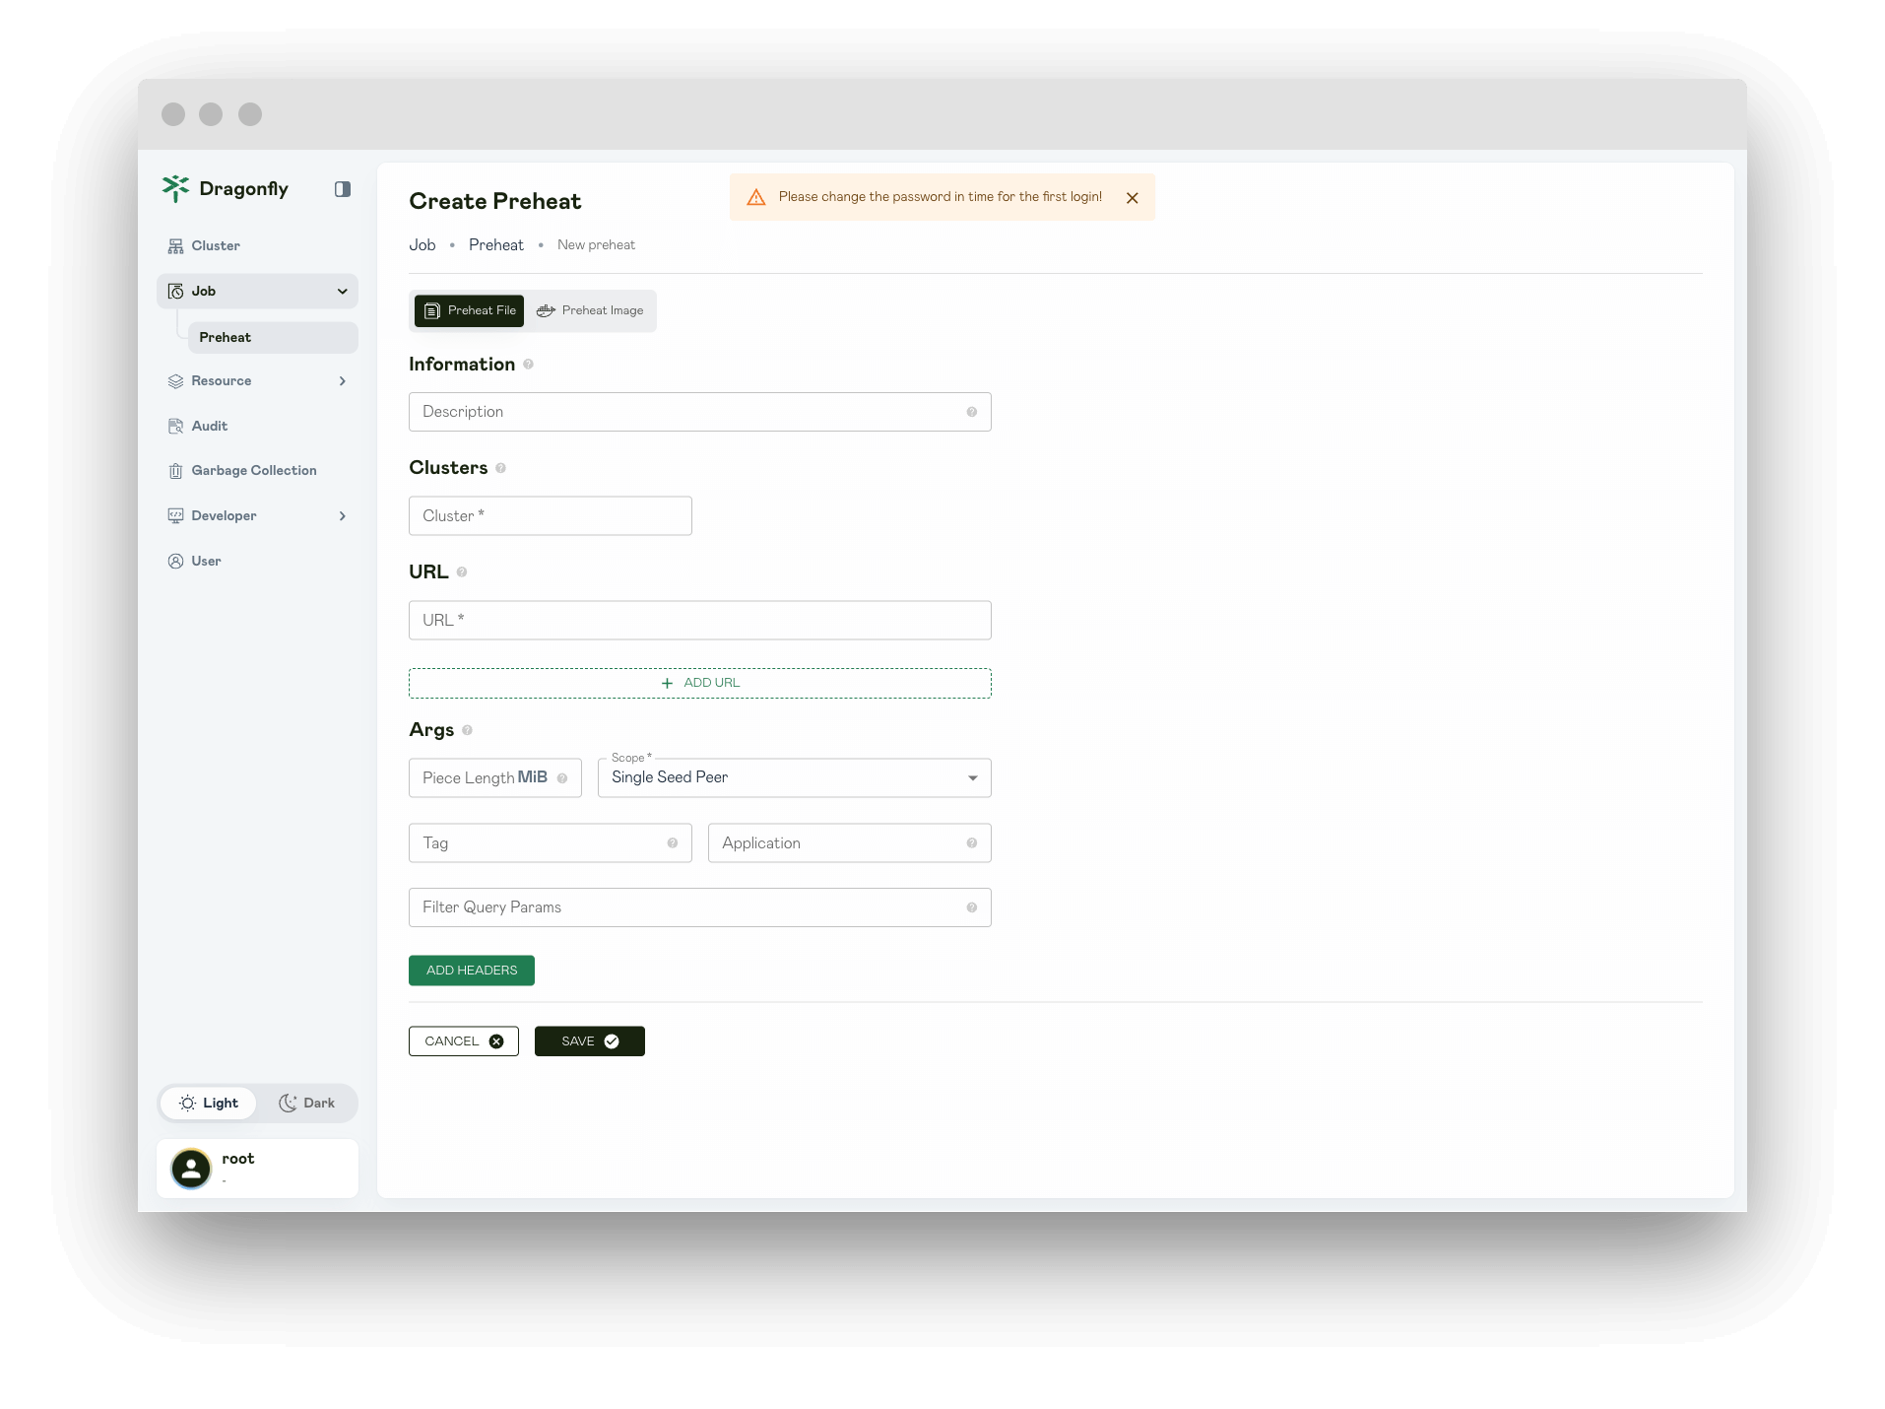Collapse the Job menu chevron
Image resolution: width=1885 pixels, height=1409 pixels.
pyautogui.click(x=343, y=292)
